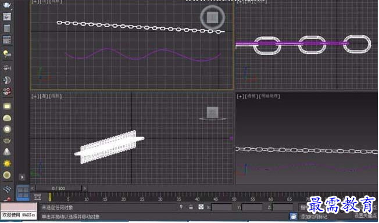
Task: Click prompt text 单击并拖动以选择并移动对象
Action: [70, 217]
